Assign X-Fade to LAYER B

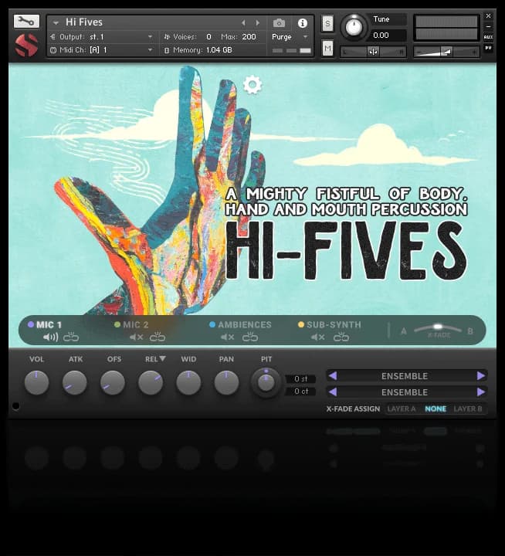coord(468,409)
